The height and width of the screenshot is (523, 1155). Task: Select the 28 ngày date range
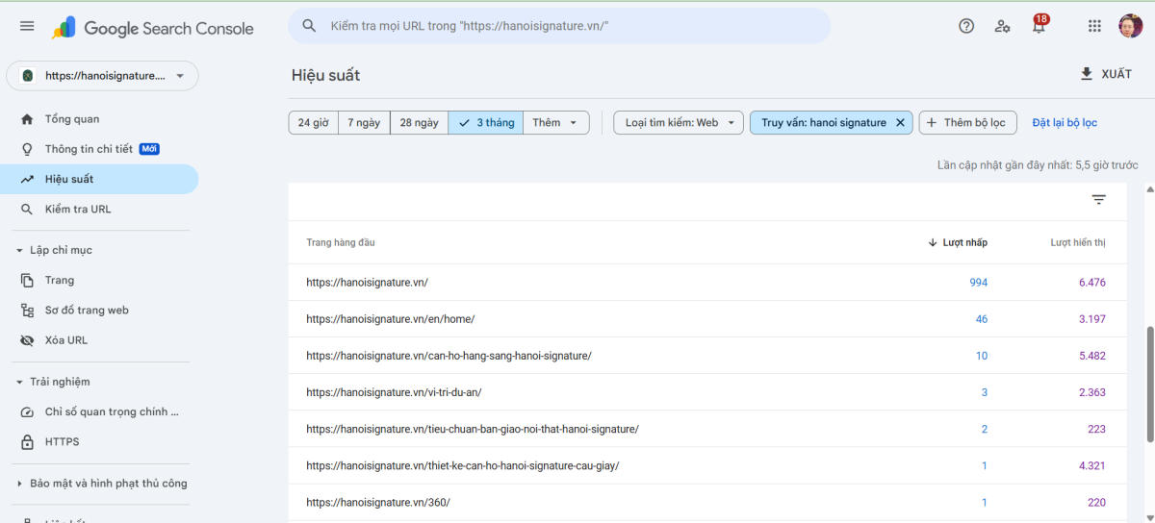tap(419, 123)
